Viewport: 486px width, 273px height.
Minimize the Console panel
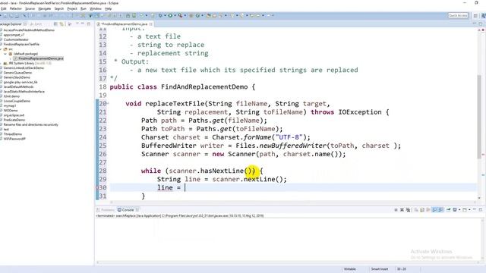point(475,209)
